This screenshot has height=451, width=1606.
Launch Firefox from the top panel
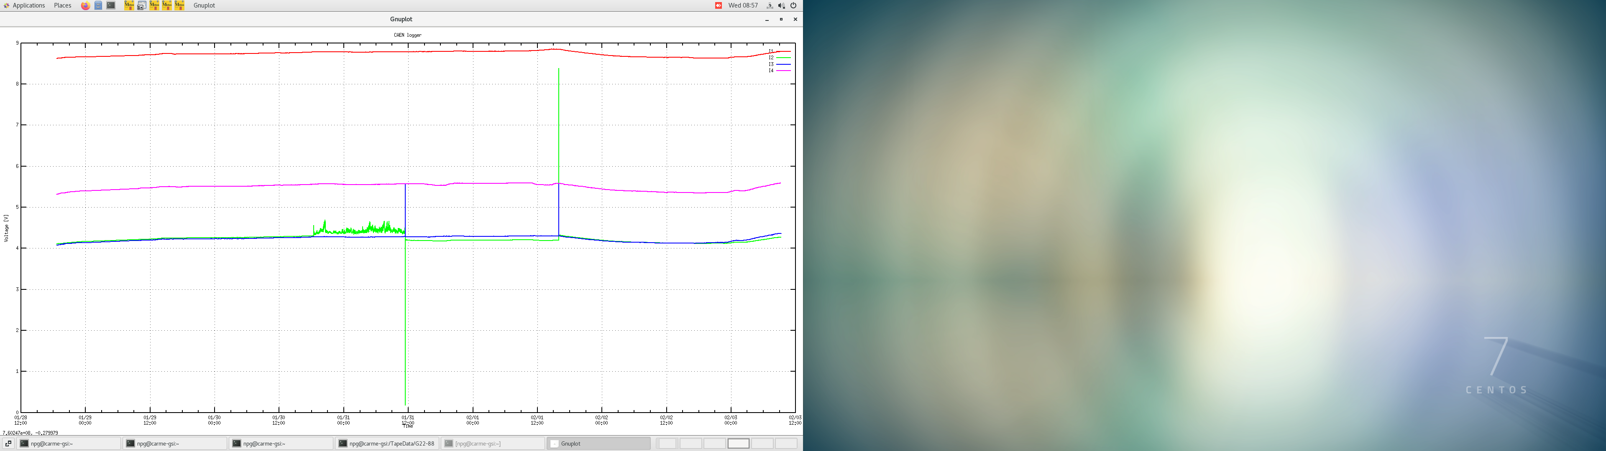click(x=85, y=5)
